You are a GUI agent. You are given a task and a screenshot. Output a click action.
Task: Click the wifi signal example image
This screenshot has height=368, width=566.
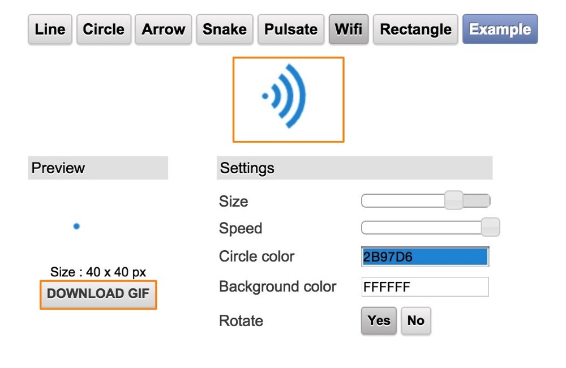click(x=289, y=100)
